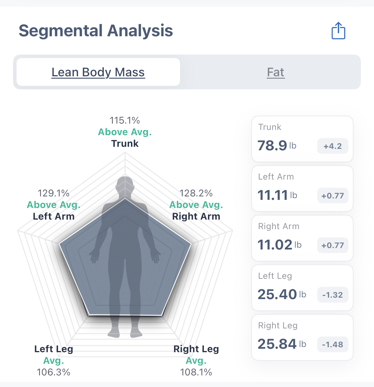Tap the share icon
Viewport: 374px width, 387px height.
click(x=338, y=31)
